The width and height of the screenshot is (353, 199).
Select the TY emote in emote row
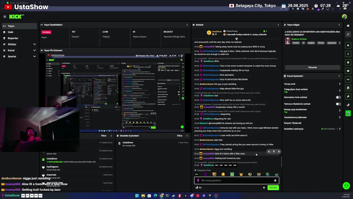pyautogui.click(x=232, y=174)
